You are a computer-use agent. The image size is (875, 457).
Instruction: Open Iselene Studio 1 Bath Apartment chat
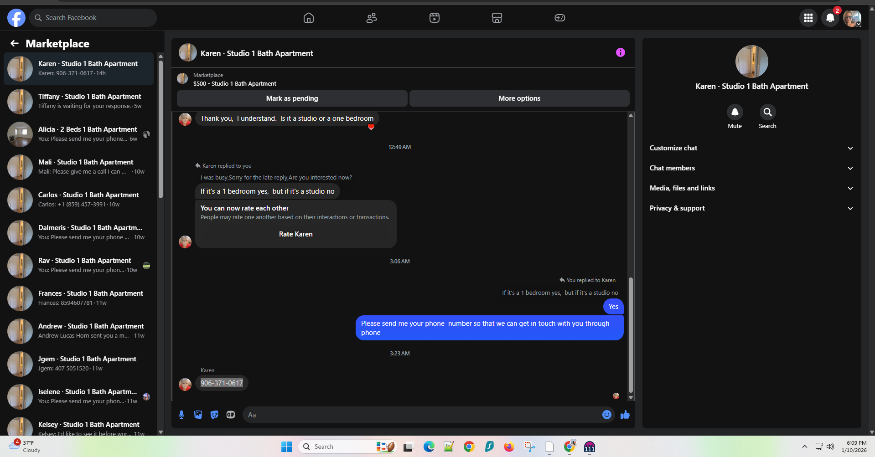point(79,396)
